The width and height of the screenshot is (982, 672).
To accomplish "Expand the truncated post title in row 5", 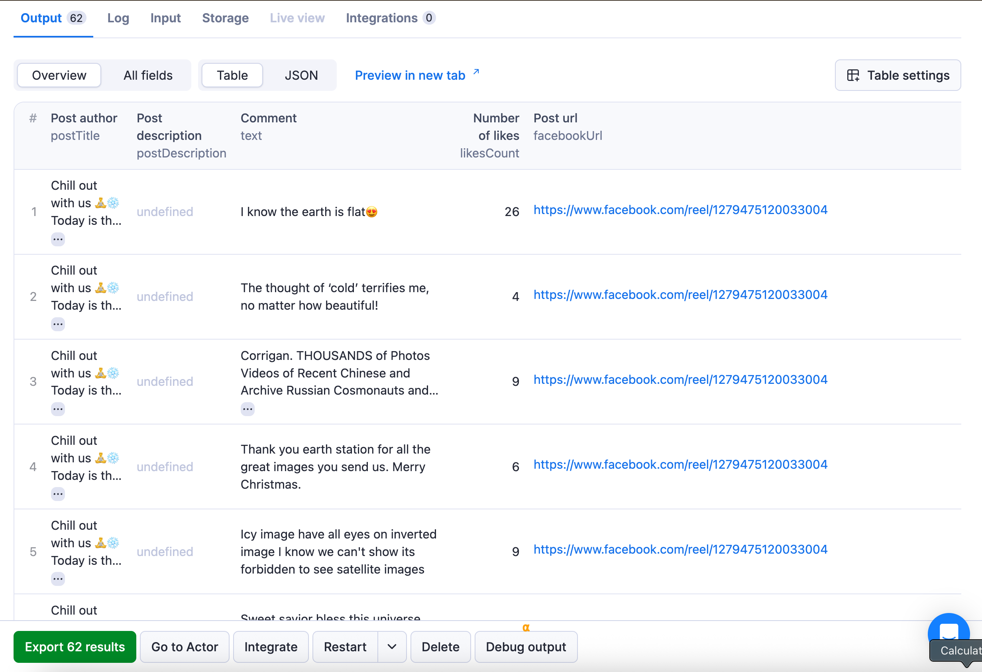I will 58,579.
